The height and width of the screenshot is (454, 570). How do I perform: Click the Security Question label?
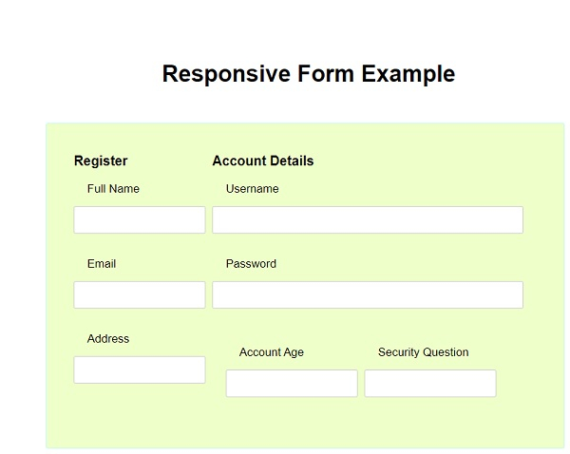coord(424,352)
